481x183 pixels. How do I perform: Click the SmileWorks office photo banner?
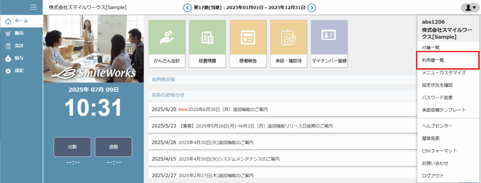(x=93, y=49)
